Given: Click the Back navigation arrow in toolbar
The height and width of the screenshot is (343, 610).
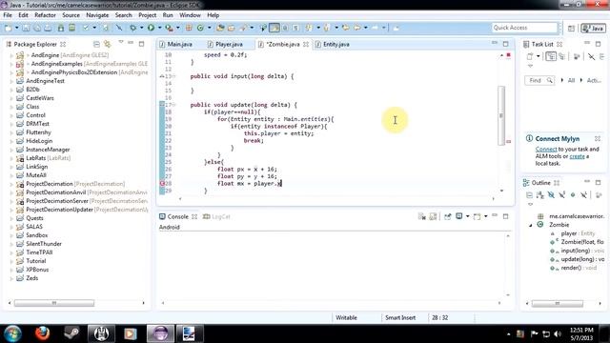Looking at the screenshot, I should coord(356,28).
